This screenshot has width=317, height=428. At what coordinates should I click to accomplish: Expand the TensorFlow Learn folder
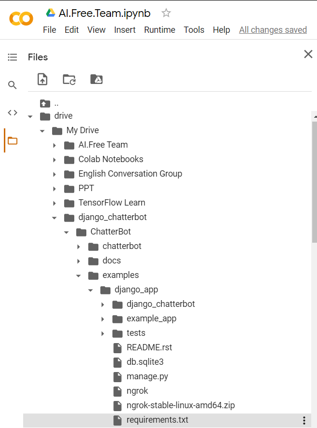(55, 203)
